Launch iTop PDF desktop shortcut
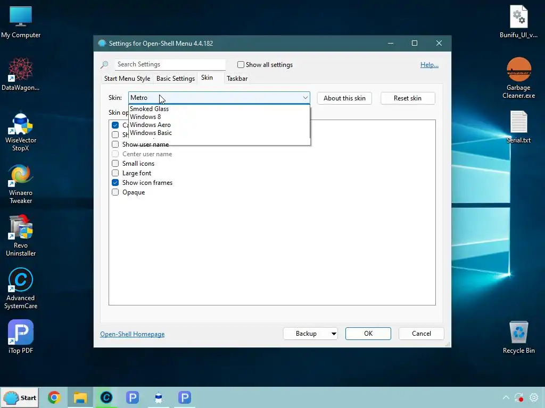Viewport: 545px width, 408px height. tap(21, 336)
